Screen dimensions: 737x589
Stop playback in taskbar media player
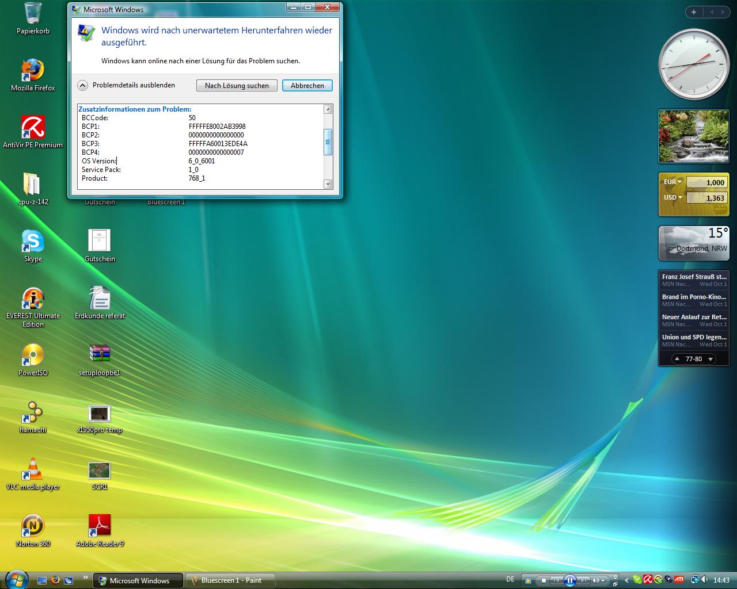pos(544,580)
